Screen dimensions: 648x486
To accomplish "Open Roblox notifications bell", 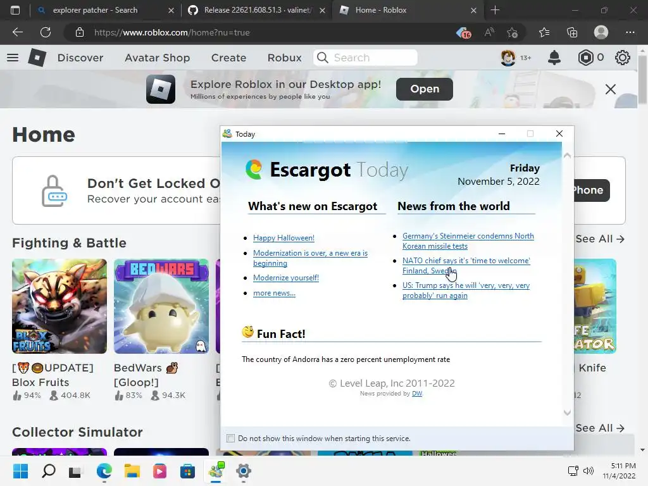I will point(554,58).
